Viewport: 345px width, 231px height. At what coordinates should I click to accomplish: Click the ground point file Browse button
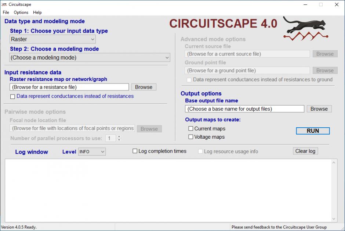(325, 71)
